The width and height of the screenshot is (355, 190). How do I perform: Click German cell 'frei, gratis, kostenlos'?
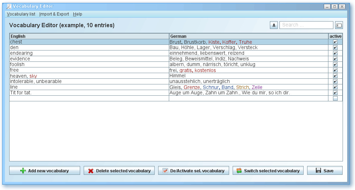click(249, 70)
